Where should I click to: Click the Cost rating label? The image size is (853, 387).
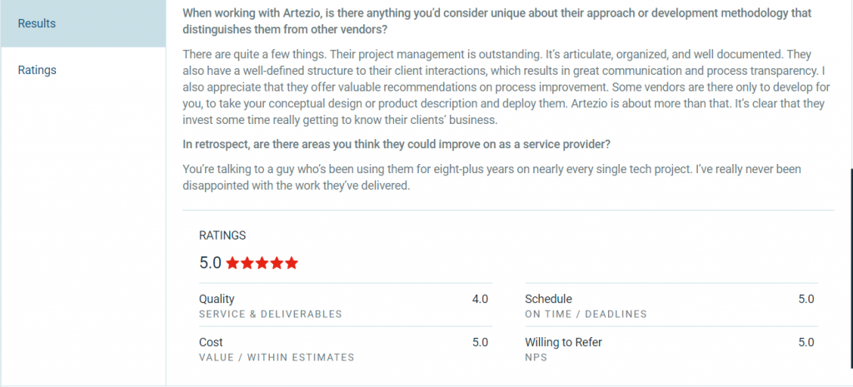(211, 342)
